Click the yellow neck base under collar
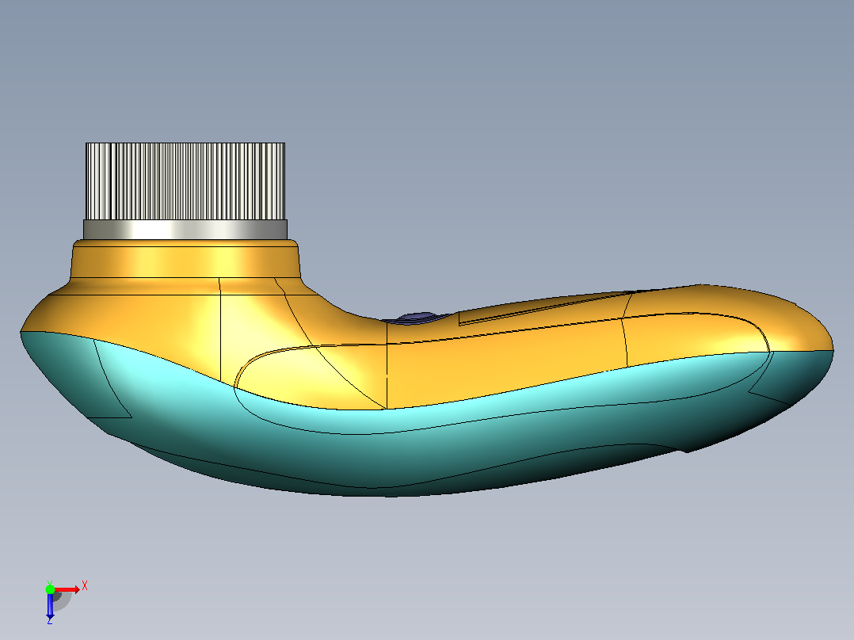The image size is (854, 640). [x=185, y=261]
